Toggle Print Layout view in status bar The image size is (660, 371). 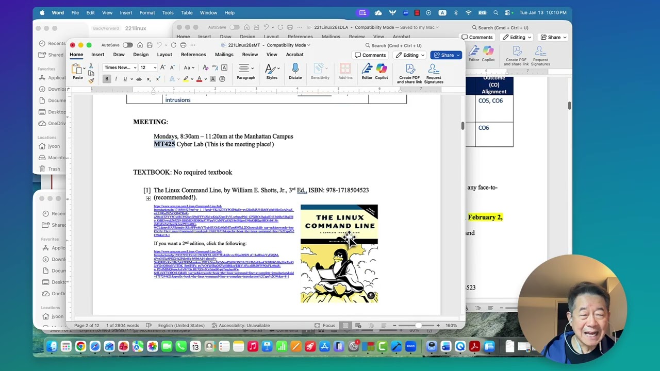point(345,325)
